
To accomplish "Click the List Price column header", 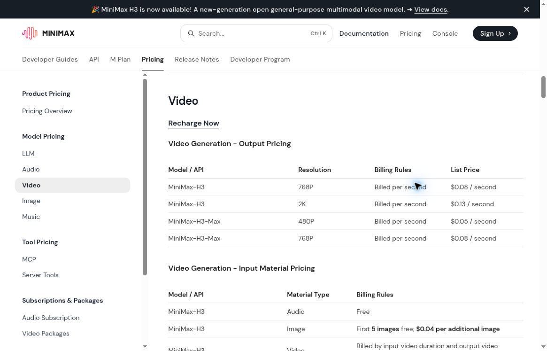I will coord(465,170).
